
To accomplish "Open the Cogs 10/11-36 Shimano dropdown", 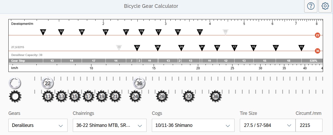I will [193, 125].
